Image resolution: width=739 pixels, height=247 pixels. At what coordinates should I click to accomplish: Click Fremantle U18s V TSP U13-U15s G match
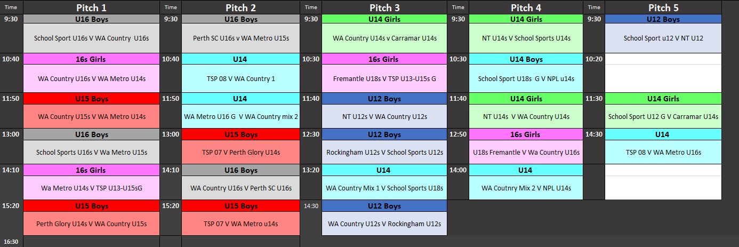(x=384, y=79)
